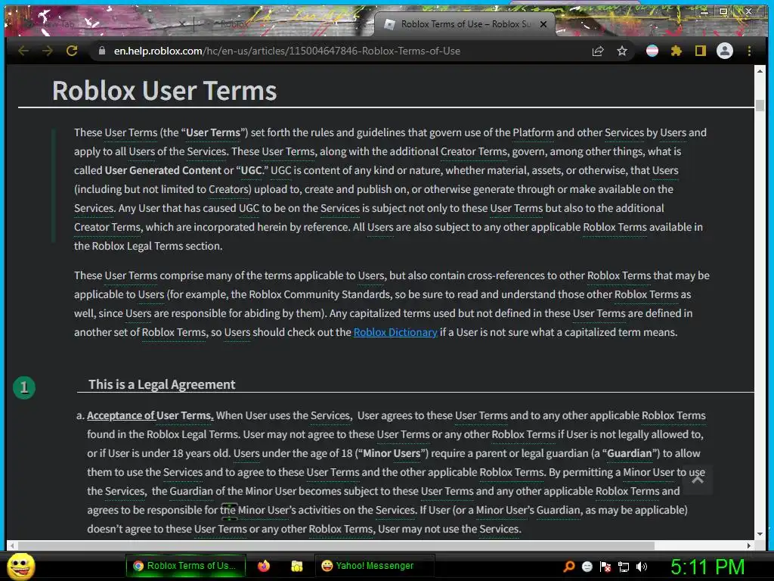The height and width of the screenshot is (581, 774).
Task: Click the 5:11 PM clock
Action: click(707, 567)
